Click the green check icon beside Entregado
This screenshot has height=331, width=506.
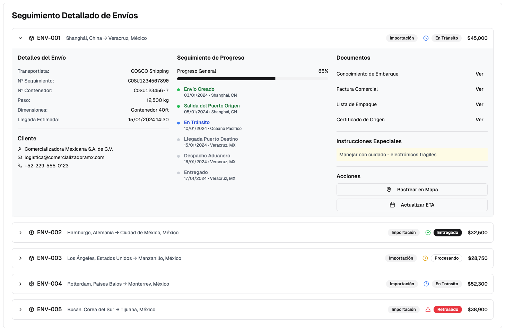tap(428, 233)
